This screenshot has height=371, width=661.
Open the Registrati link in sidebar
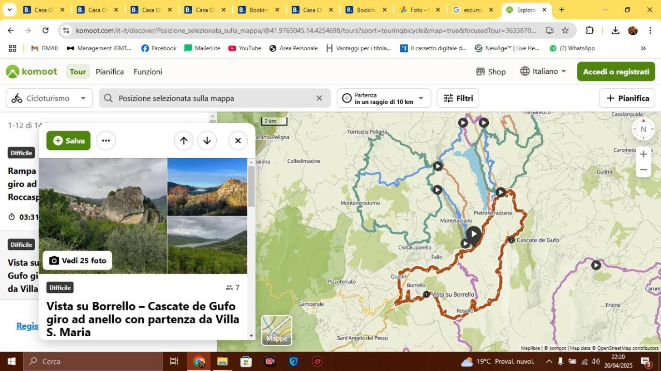[x=28, y=326]
